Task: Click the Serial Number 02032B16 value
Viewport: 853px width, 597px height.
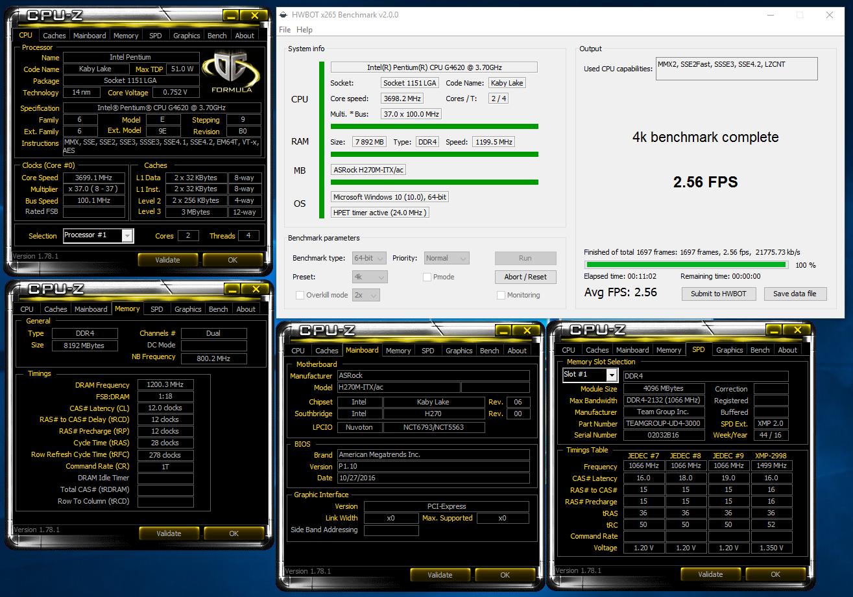Action: pos(664,436)
